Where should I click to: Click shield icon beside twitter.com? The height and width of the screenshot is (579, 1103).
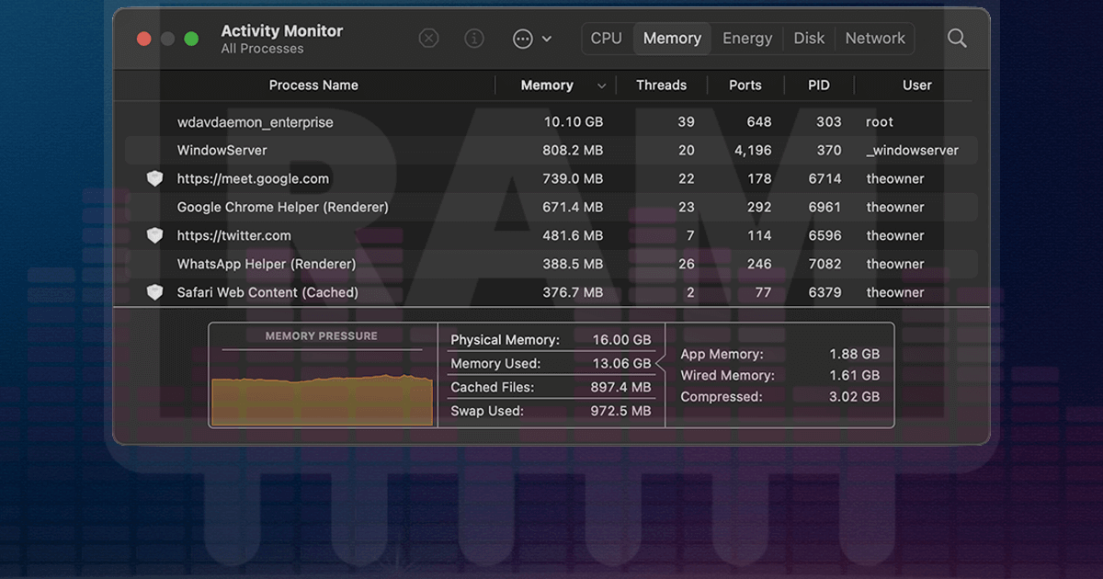pos(154,236)
